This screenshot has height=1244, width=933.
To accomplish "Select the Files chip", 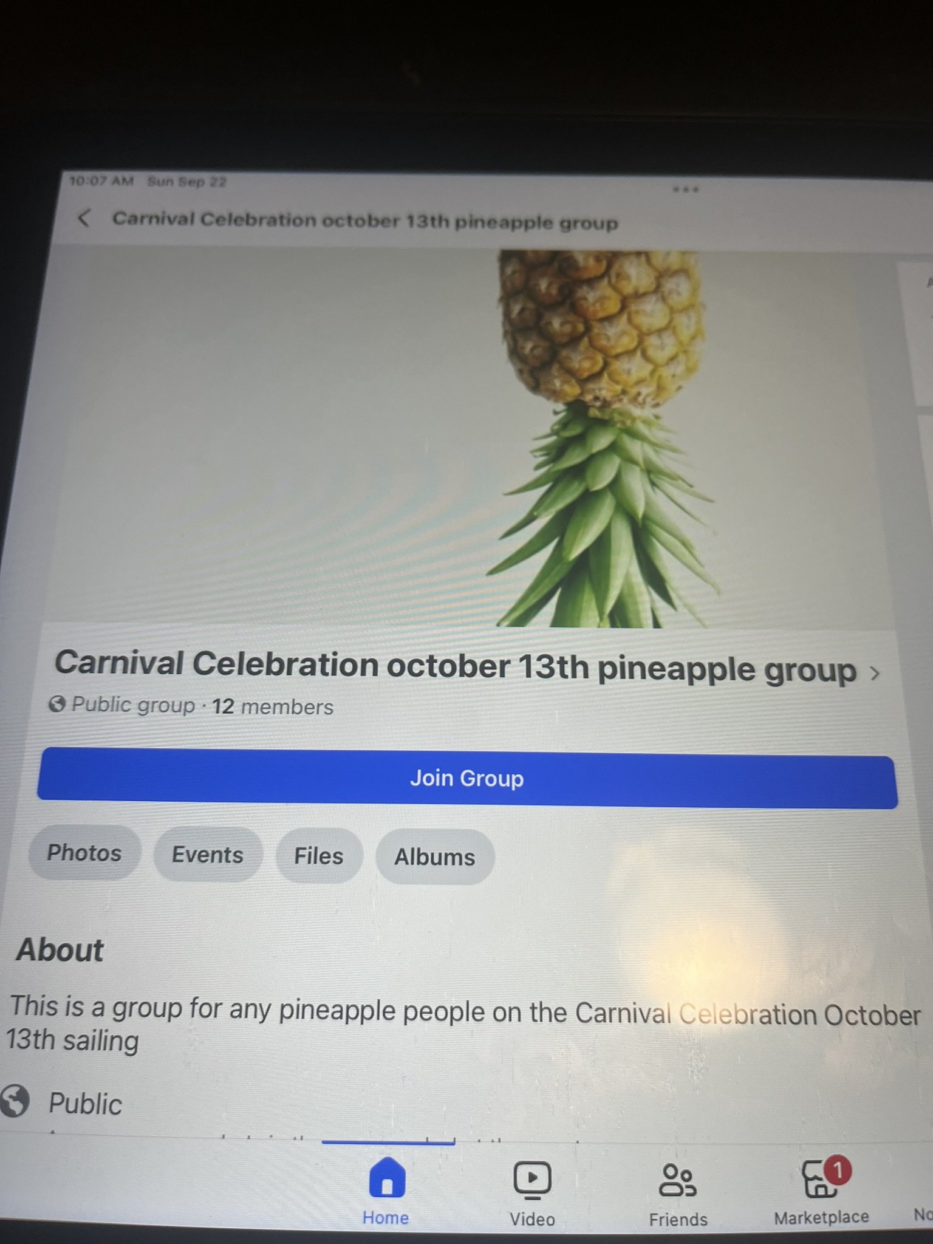I will 319,856.
